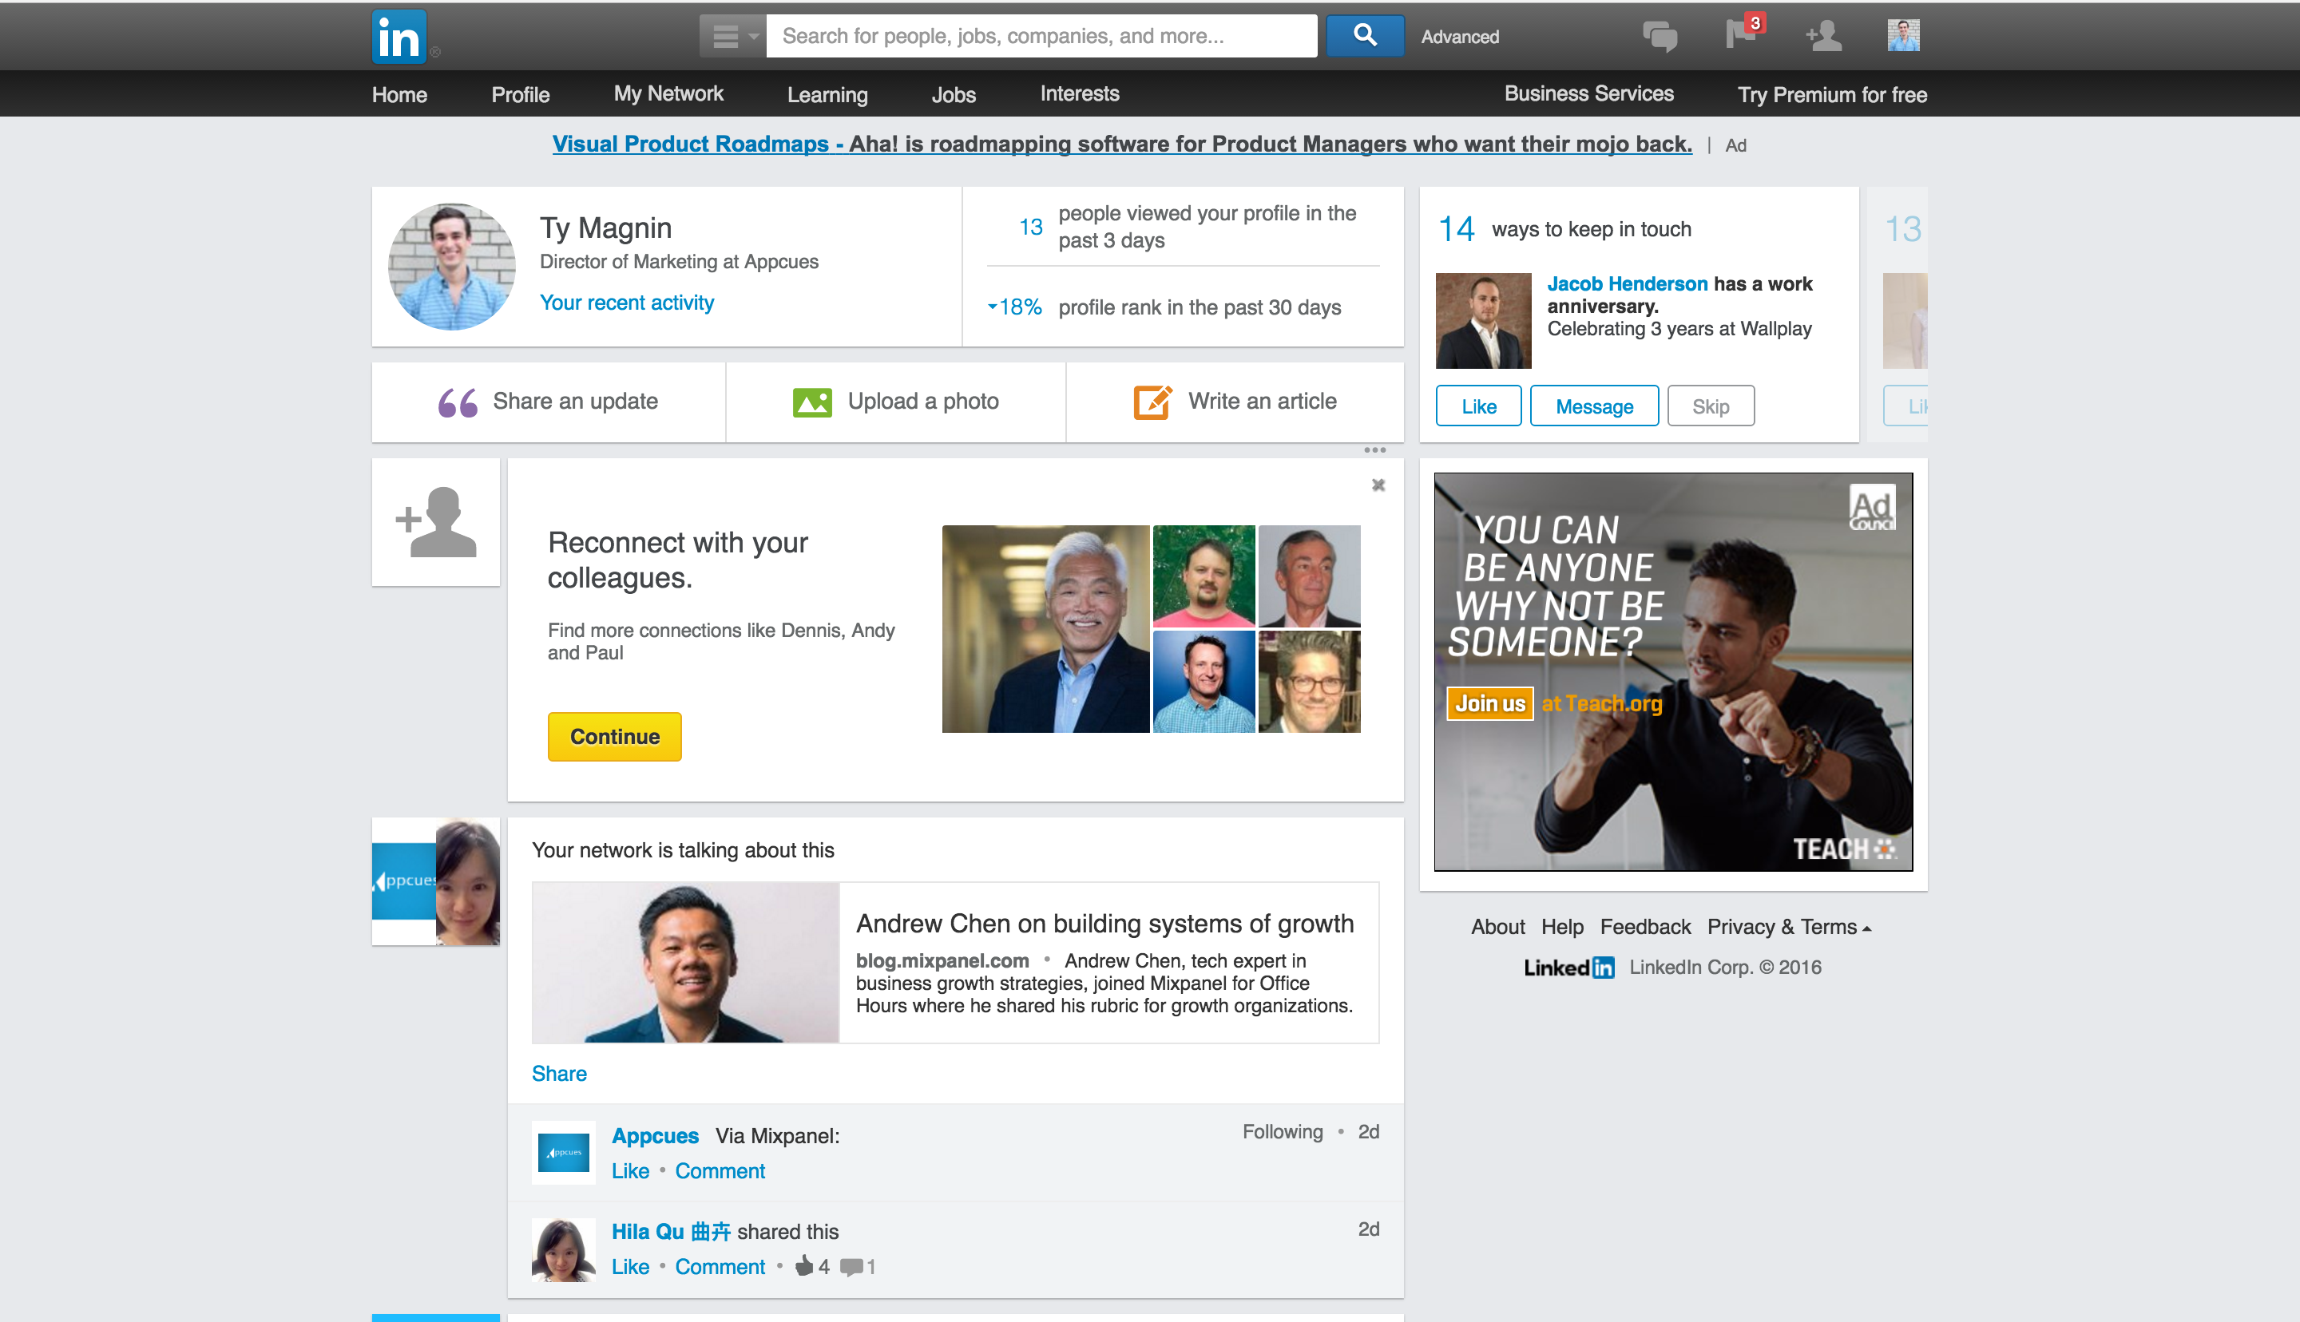This screenshot has height=1322, width=2300.
Task: Click the purple quote Share an update icon
Action: tap(458, 402)
